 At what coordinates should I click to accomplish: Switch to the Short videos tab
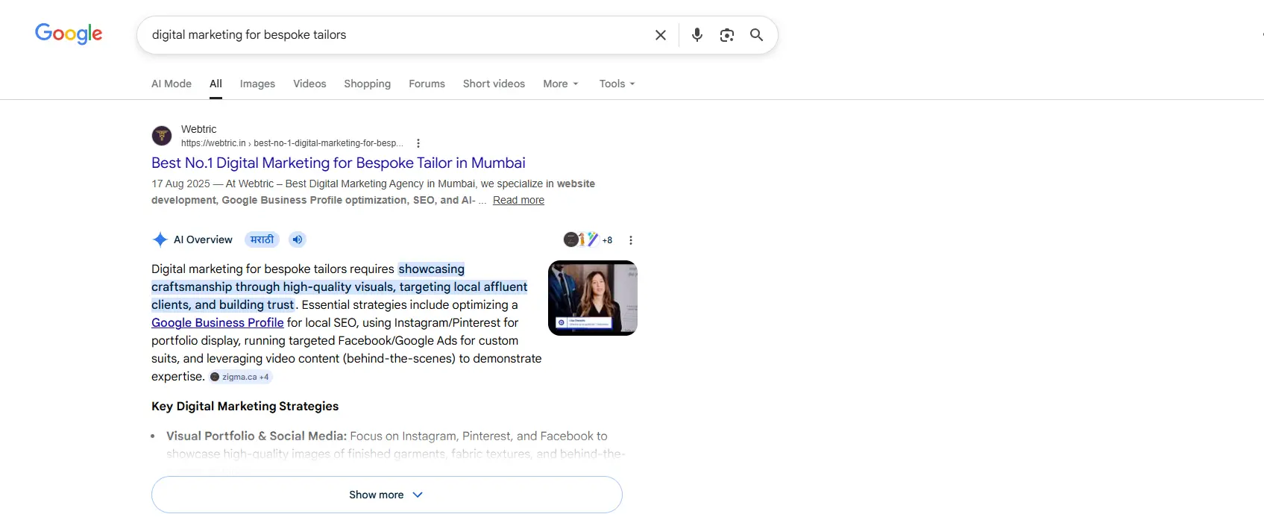pos(494,84)
